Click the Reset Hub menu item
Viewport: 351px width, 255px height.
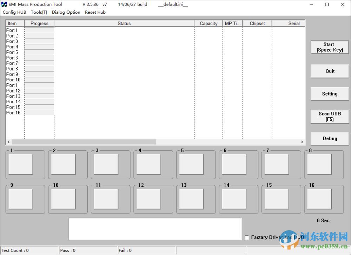95,12
